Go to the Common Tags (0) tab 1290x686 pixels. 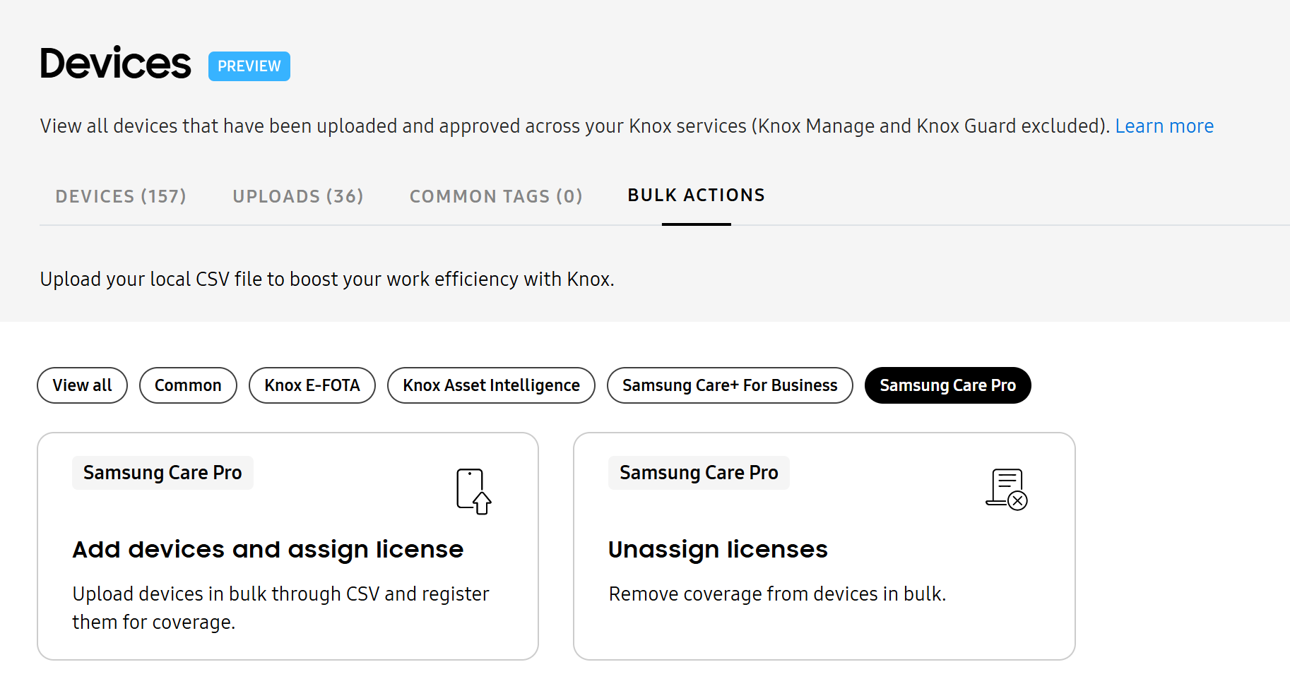coord(496,196)
